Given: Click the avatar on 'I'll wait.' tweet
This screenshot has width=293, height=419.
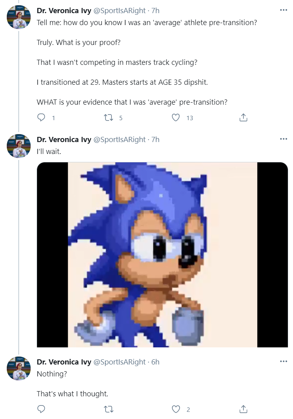Looking at the screenshot, I should 19,146.
